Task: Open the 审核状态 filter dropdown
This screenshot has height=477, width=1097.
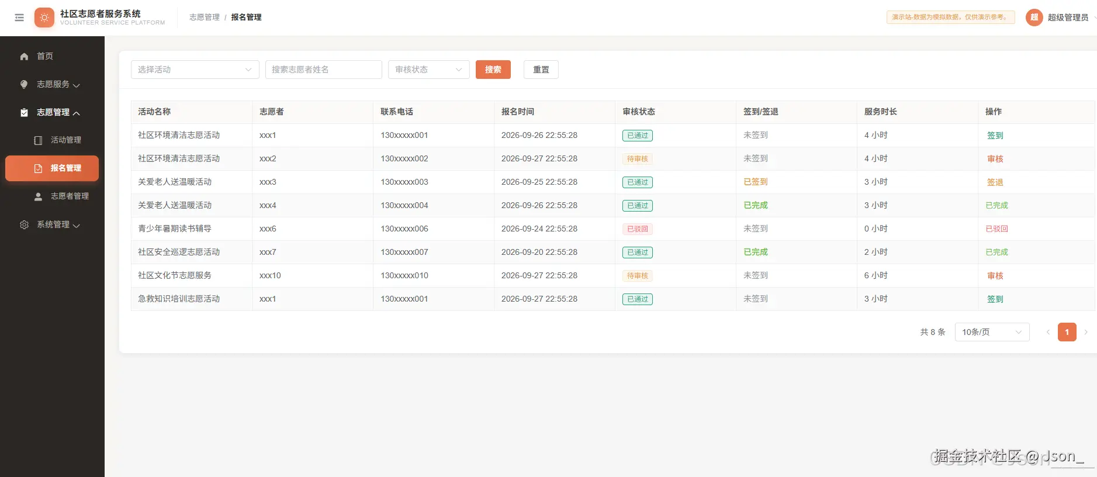Action: click(429, 70)
